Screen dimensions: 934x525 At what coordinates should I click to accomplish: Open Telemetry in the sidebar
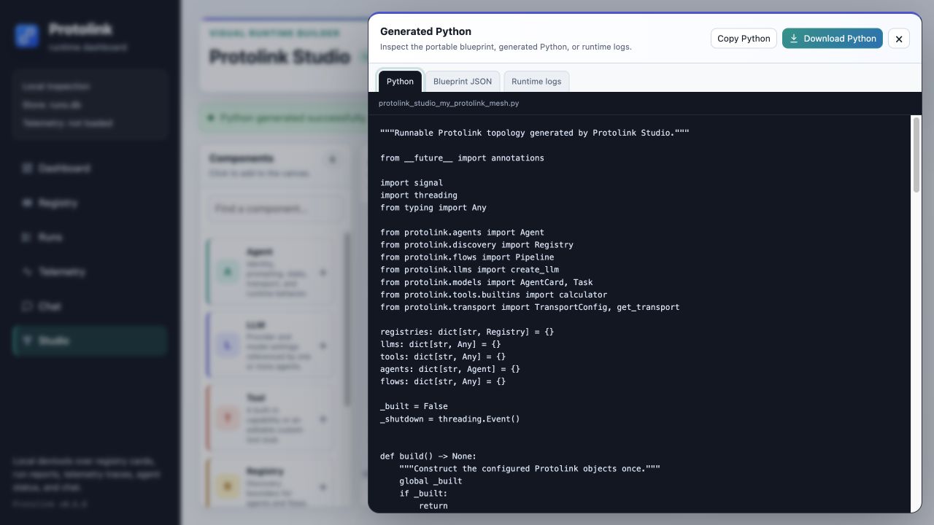(89, 272)
